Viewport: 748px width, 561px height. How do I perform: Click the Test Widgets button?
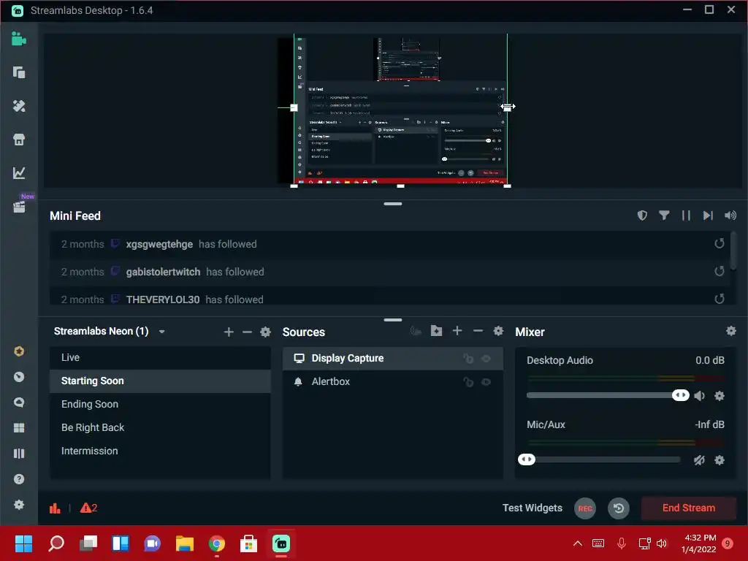(x=533, y=508)
